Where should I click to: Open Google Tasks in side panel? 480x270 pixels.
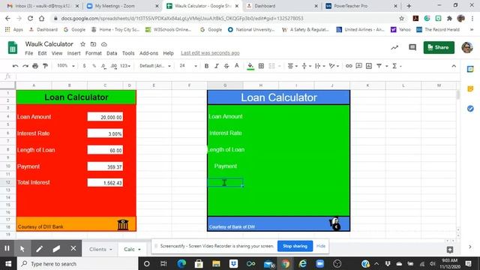pyautogui.click(x=470, y=108)
